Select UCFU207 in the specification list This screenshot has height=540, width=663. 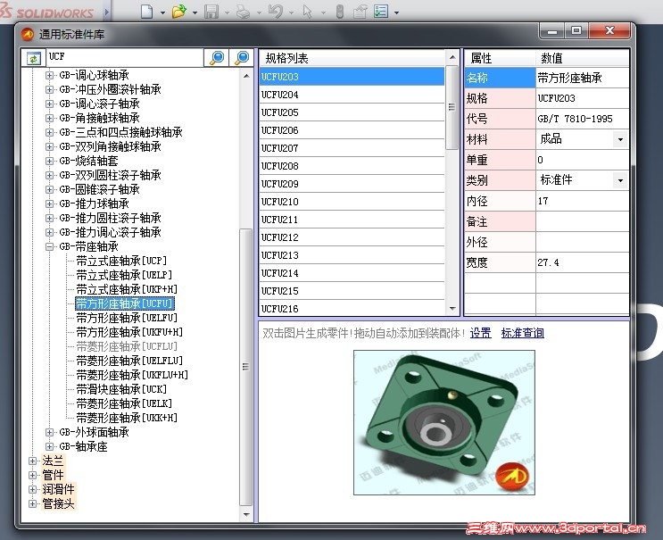(x=352, y=148)
